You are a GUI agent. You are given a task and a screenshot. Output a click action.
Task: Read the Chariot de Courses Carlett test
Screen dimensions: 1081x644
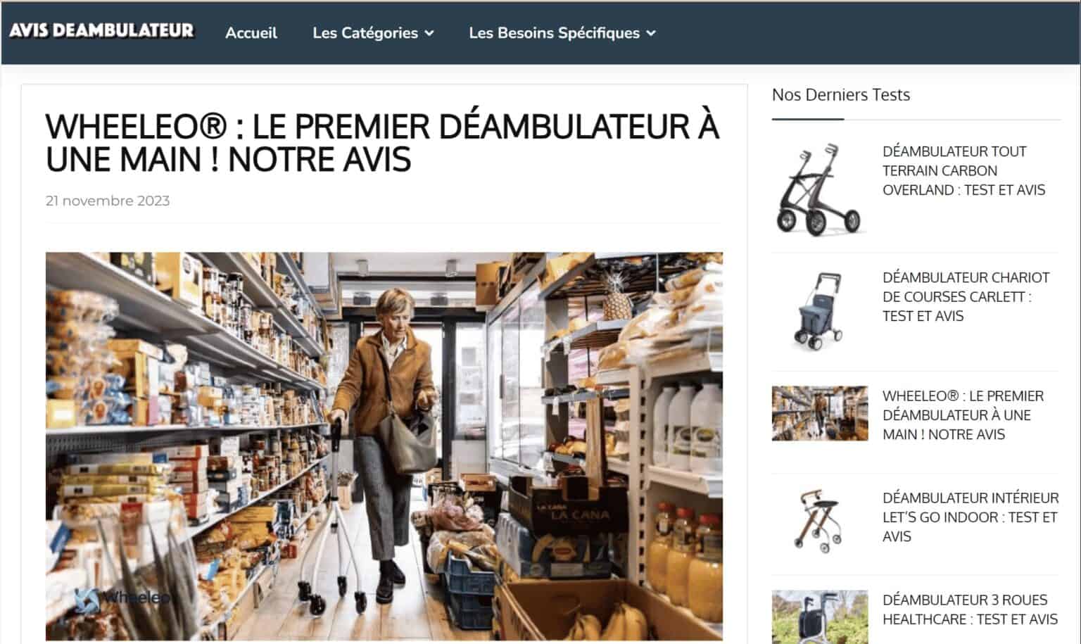pos(966,296)
